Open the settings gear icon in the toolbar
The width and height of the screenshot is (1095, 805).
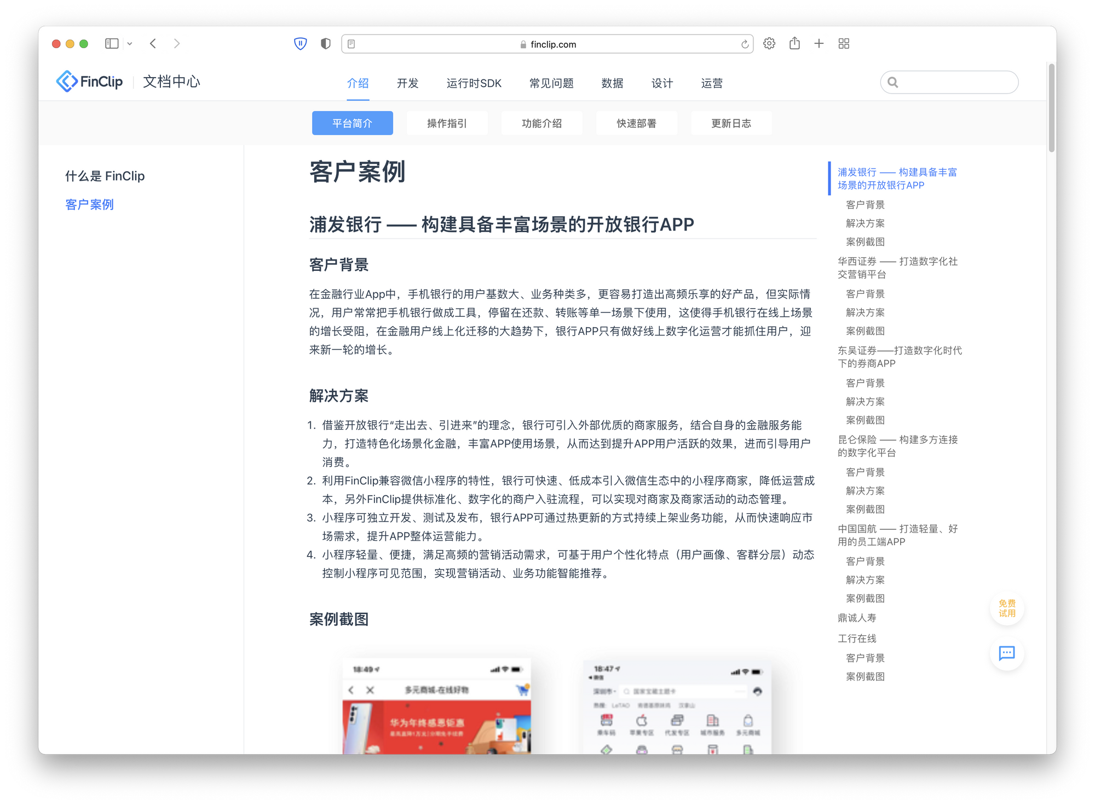769,44
